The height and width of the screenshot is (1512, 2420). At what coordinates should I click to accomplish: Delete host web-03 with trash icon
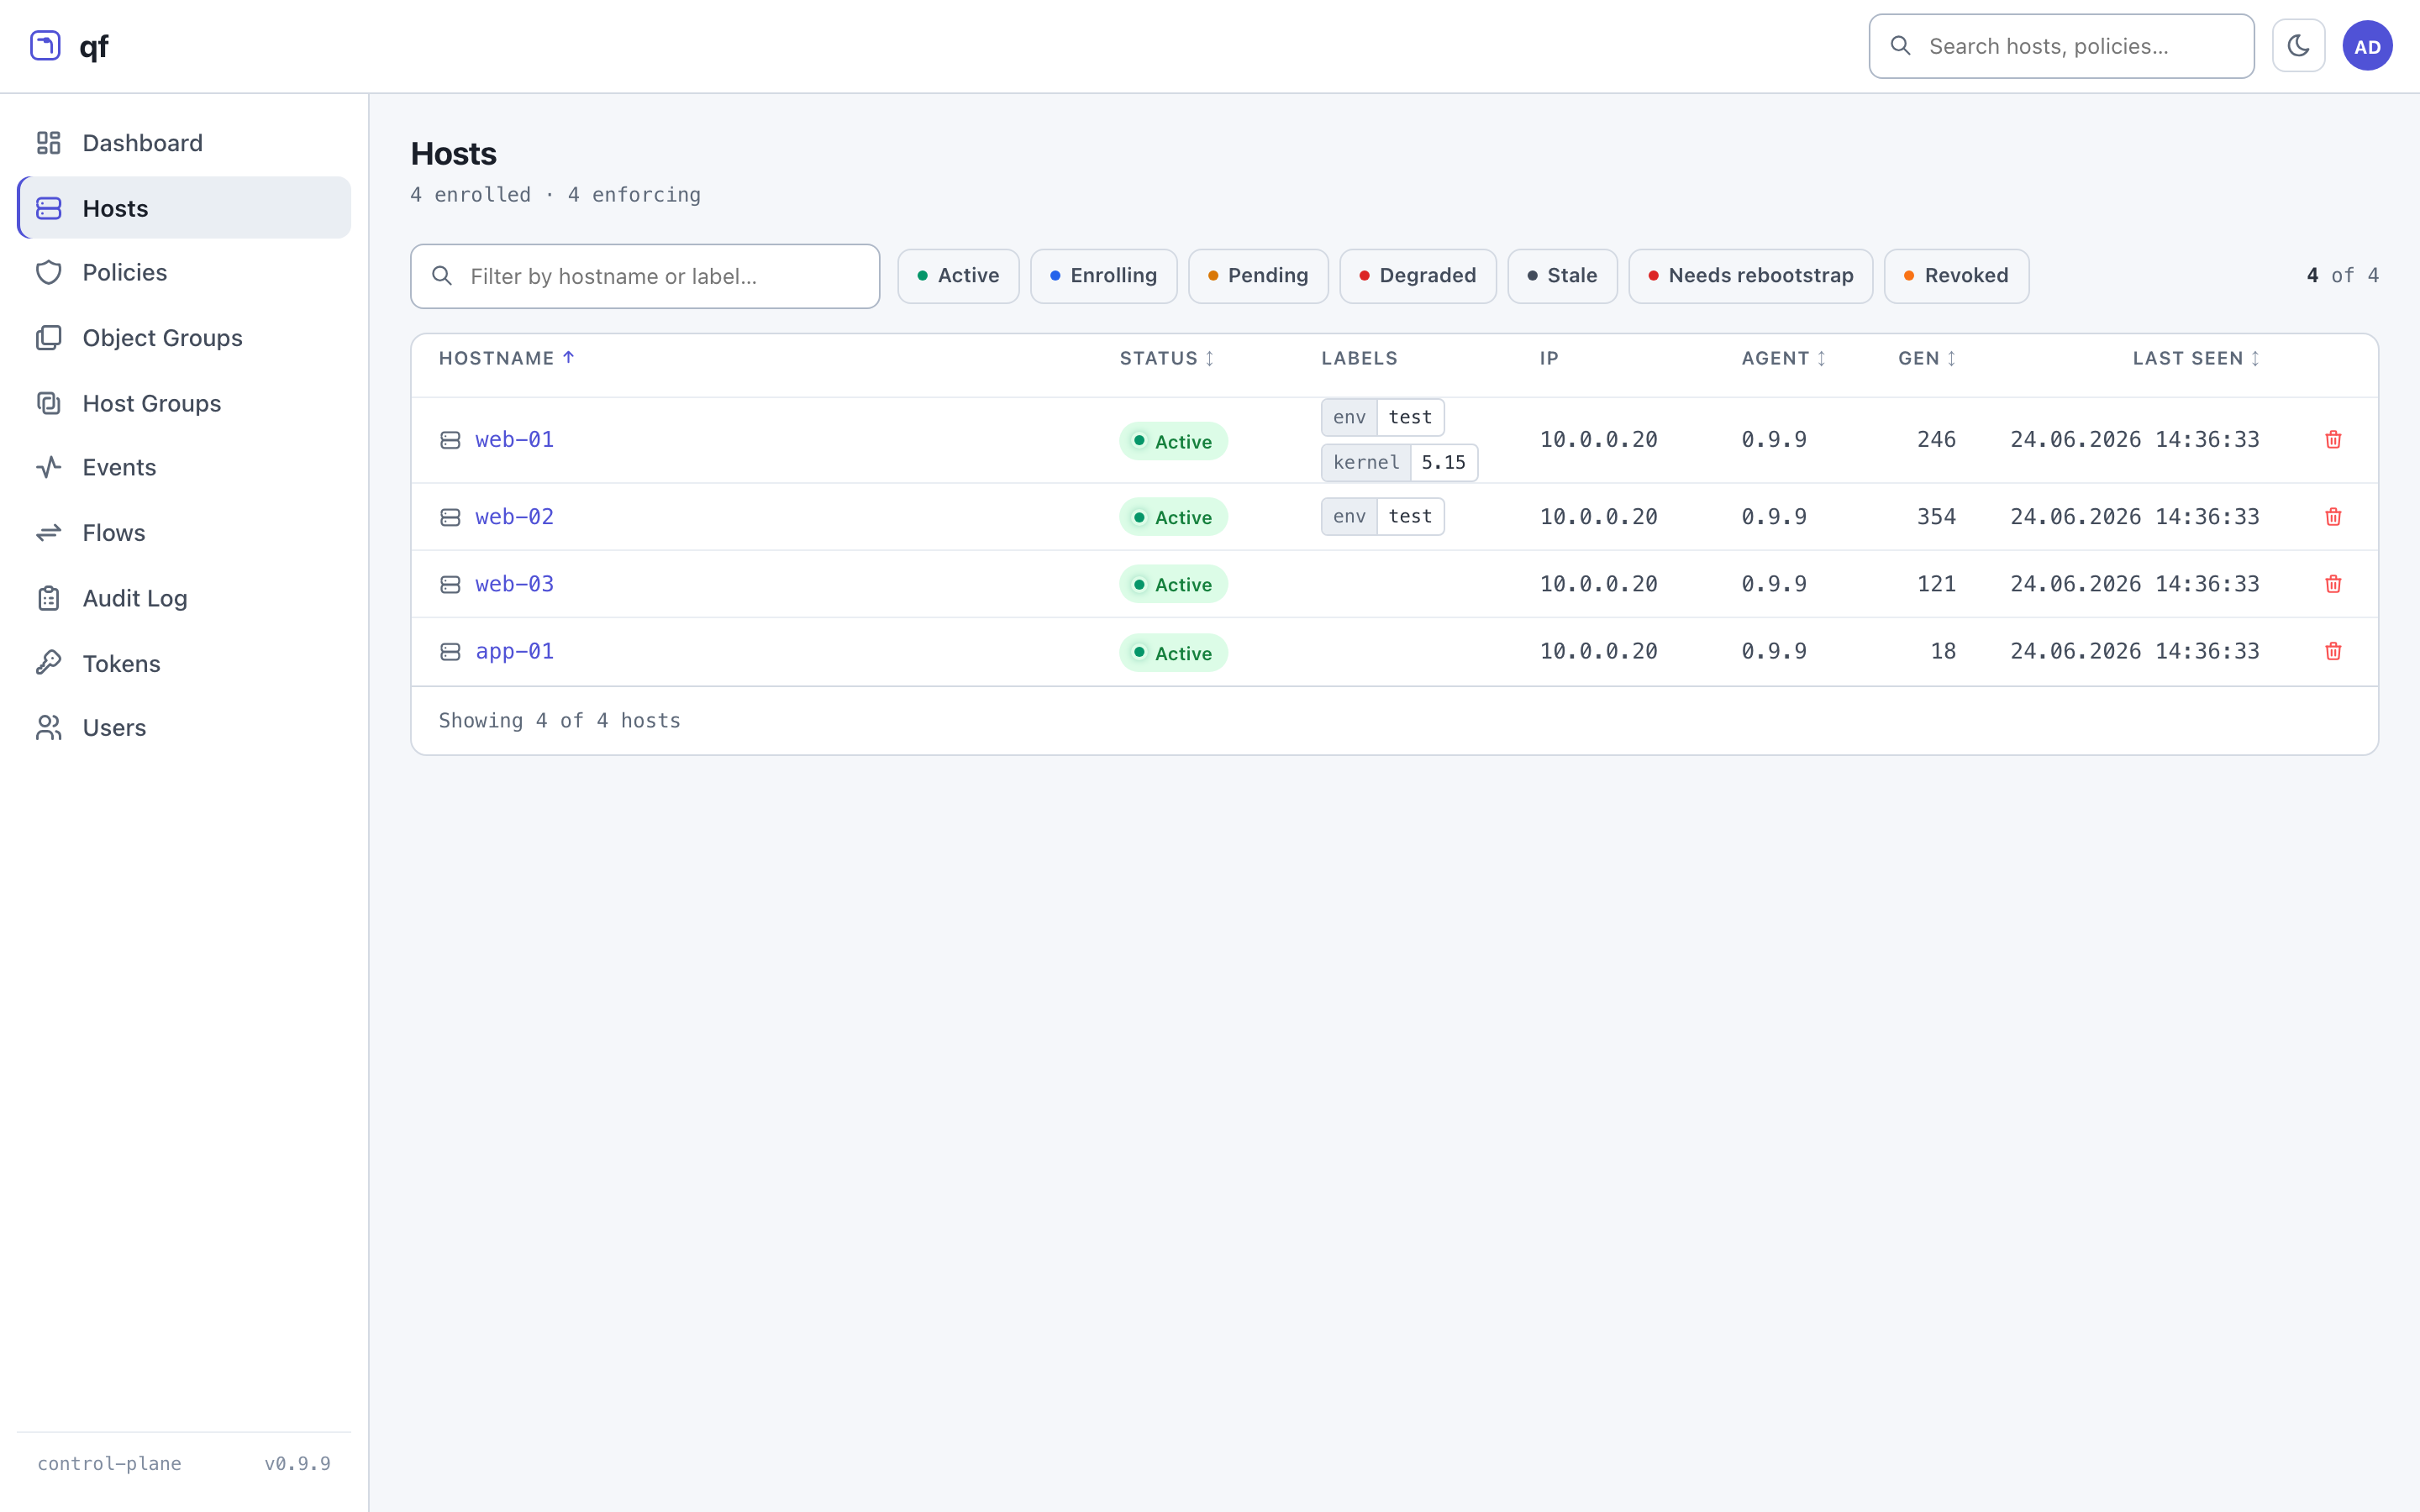tap(2333, 584)
